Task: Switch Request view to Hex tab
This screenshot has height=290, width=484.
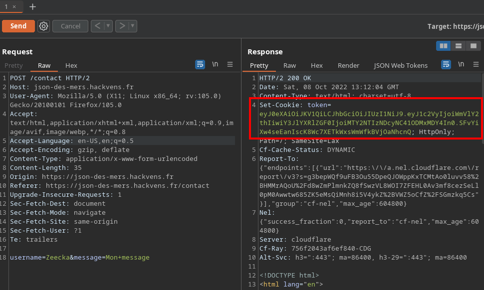Action: pos(71,65)
